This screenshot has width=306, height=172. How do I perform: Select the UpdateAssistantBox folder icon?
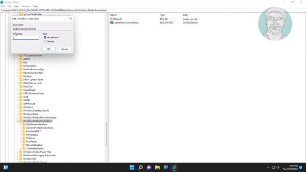(x=21, y=73)
